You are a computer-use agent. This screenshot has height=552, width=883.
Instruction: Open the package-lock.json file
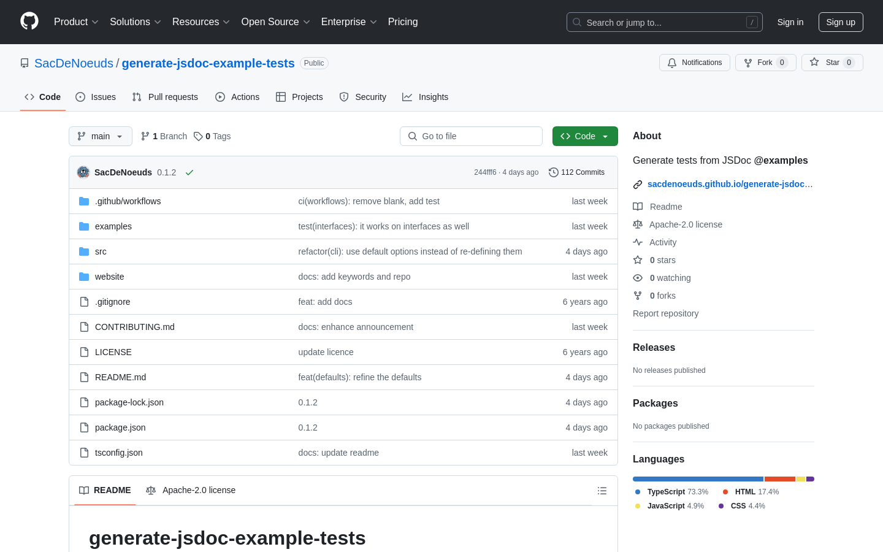[129, 402]
